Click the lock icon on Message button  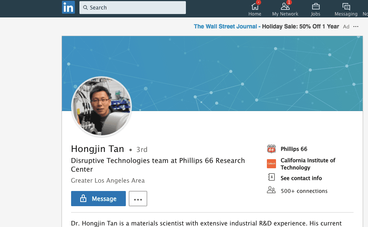83,198
